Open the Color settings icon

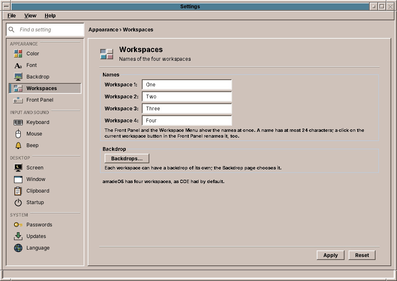(18, 54)
